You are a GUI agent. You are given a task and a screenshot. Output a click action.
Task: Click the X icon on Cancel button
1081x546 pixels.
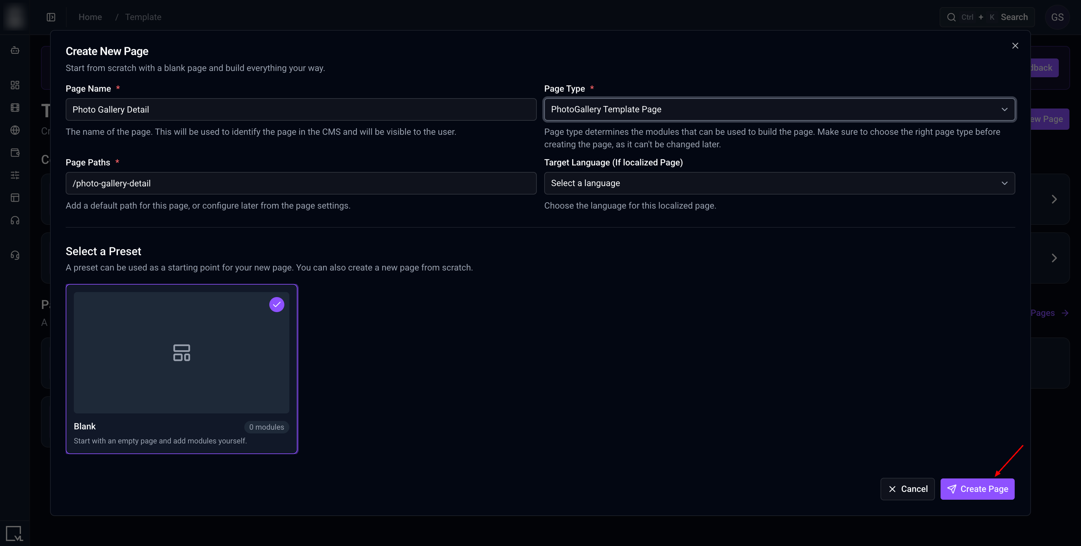892,489
